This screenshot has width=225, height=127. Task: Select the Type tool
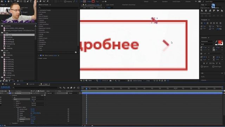coord(31,1)
